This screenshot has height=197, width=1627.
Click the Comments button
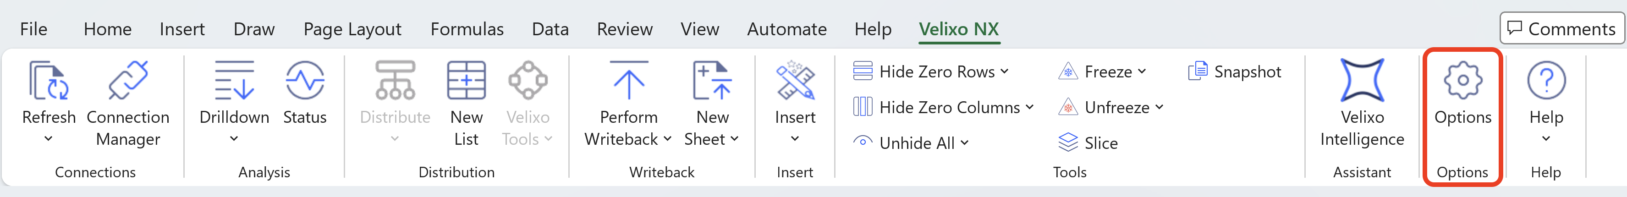[1561, 28]
